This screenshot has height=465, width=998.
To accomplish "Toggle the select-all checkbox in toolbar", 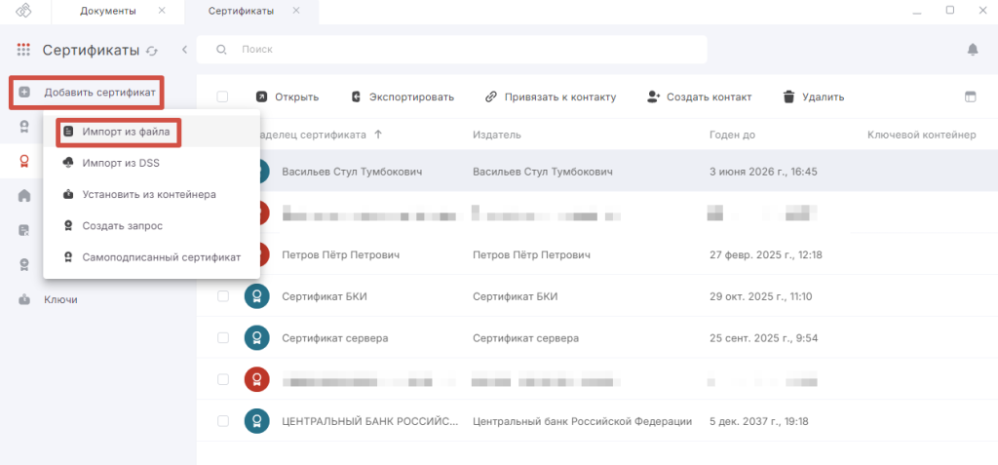I will [x=222, y=97].
